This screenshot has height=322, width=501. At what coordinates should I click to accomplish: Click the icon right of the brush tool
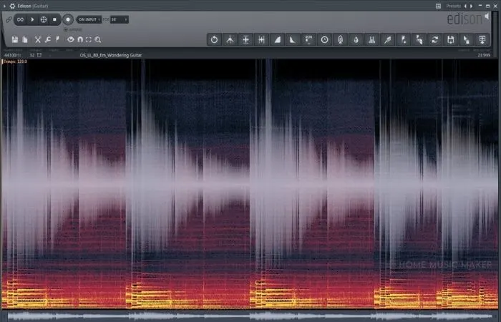(x=404, y=39)
